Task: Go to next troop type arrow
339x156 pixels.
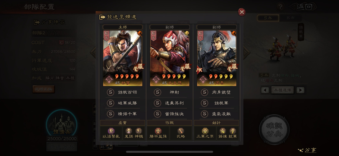Action: 300,90
